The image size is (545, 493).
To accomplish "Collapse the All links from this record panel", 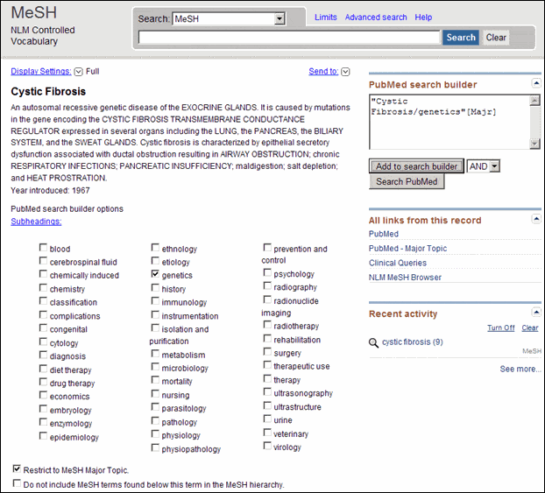I will coord(536,220).
